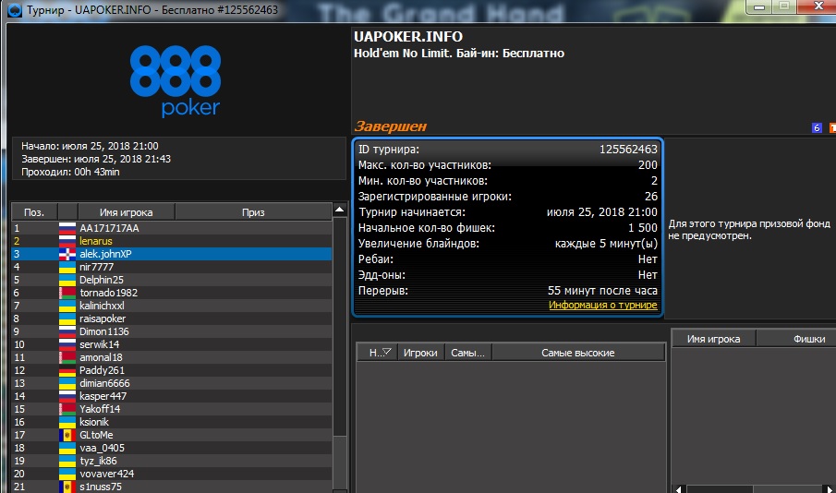This screenshot has height=493, width=836.
Task: Click the UAPOKER.INFO tournament title
Action: click(408, 37)
